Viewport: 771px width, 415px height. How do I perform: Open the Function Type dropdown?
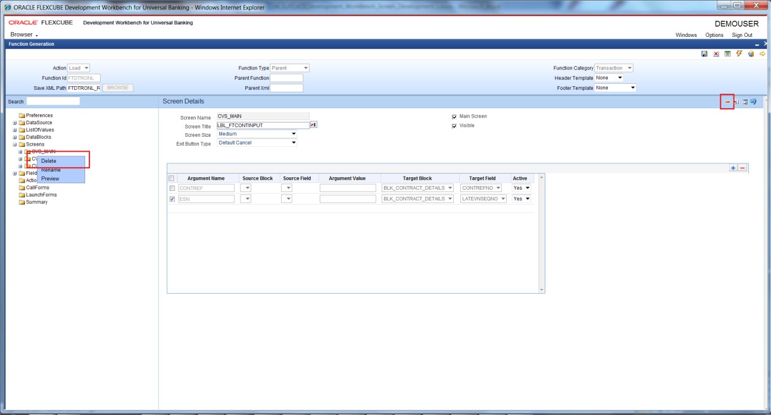coord(290,68)
